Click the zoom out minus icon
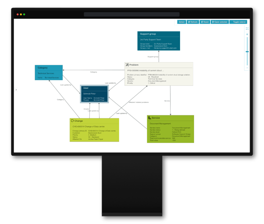The height and width of the screenshot is (224, 264). pos(247,68)
